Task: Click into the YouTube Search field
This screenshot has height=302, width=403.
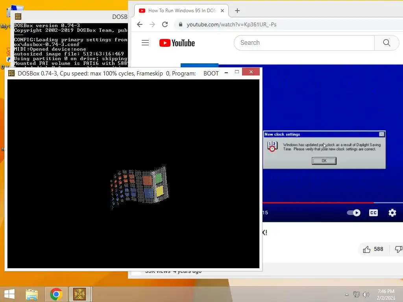Action: point(304,42)
